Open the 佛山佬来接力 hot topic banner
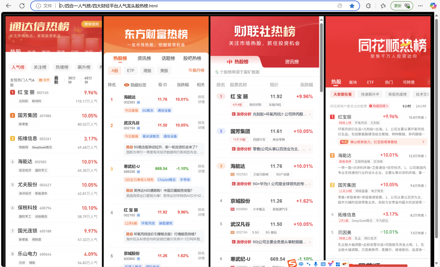The width and height of the screenshot is (440, 267). (x=383, y=142)
